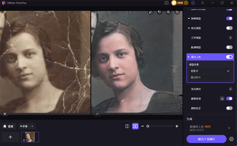Open the user account profile icon

pyautogui.click(x=193, y=3)
